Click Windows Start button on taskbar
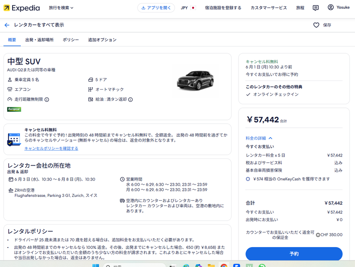Image resolution: width=355 pixels, height=267 pixels. (x=96, y=265)
